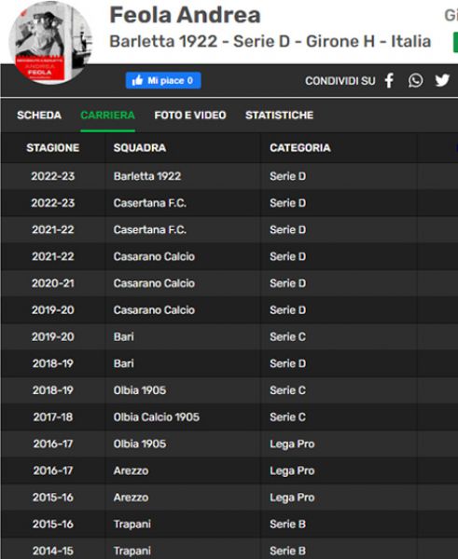Click Barletta 1922 Serie D header subtitle
This screenshot has width=458, height=559.
(x=270, y=41)
